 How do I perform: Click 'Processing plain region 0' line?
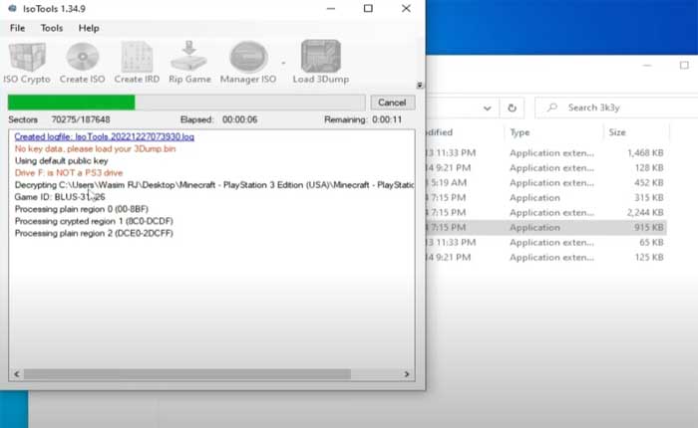(82, 209)
